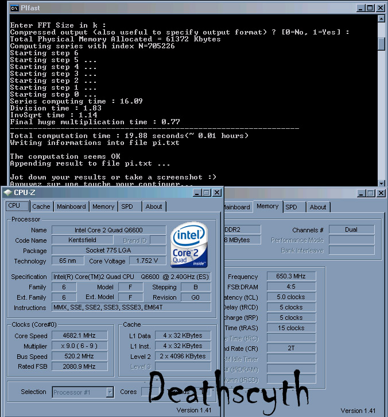Maximize the rear CPU-Z Memory window
The image size is (388, 417).
[x=371, y=193]
